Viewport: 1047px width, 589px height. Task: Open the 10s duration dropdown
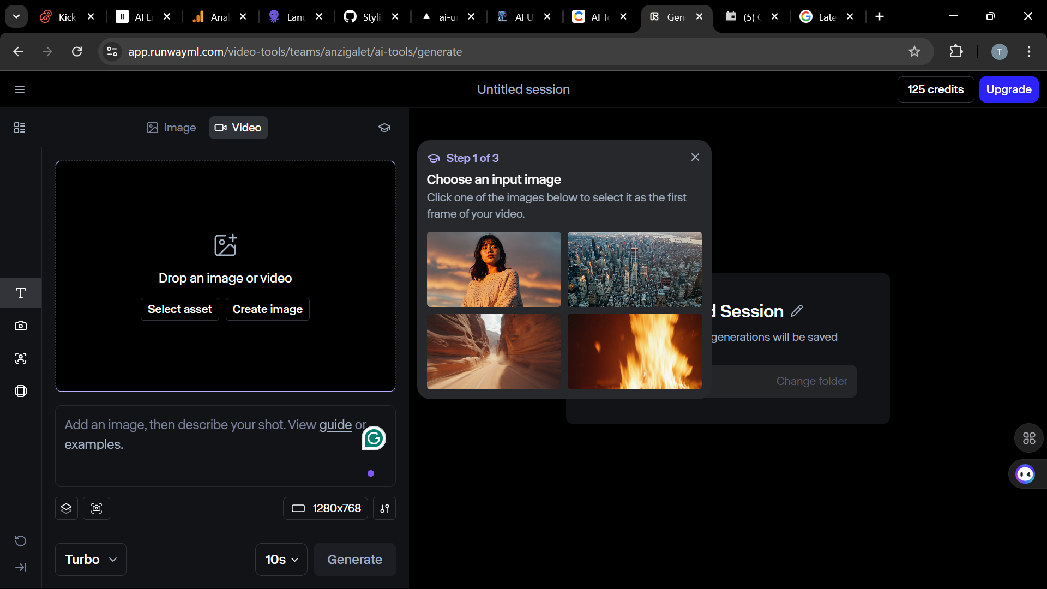pyautogui.click(x=281, y=560)
